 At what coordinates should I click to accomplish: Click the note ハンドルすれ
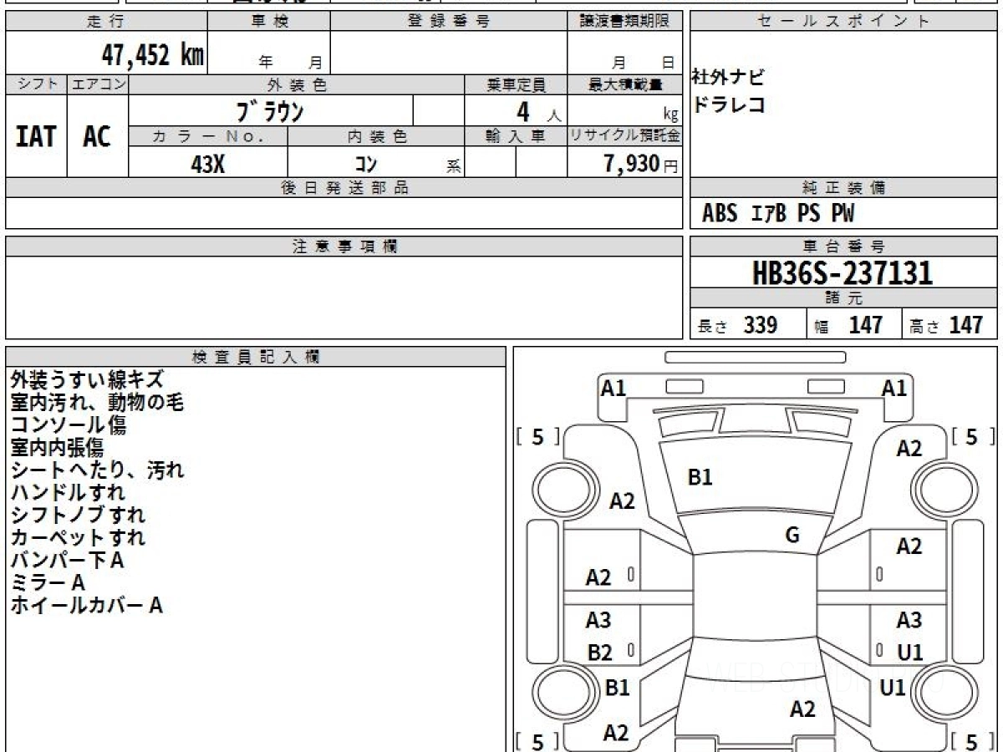click(68, 493)
